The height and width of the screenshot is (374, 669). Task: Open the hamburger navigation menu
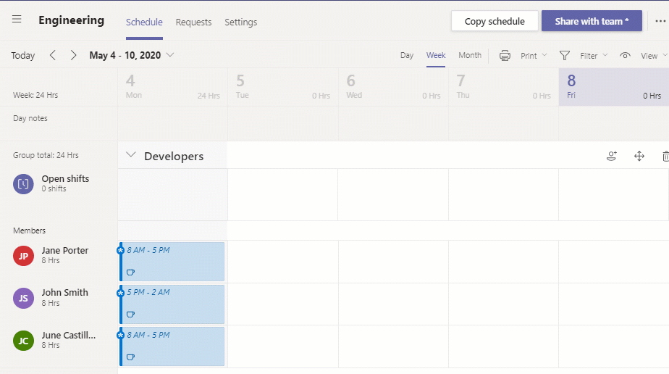pos(17,20)
